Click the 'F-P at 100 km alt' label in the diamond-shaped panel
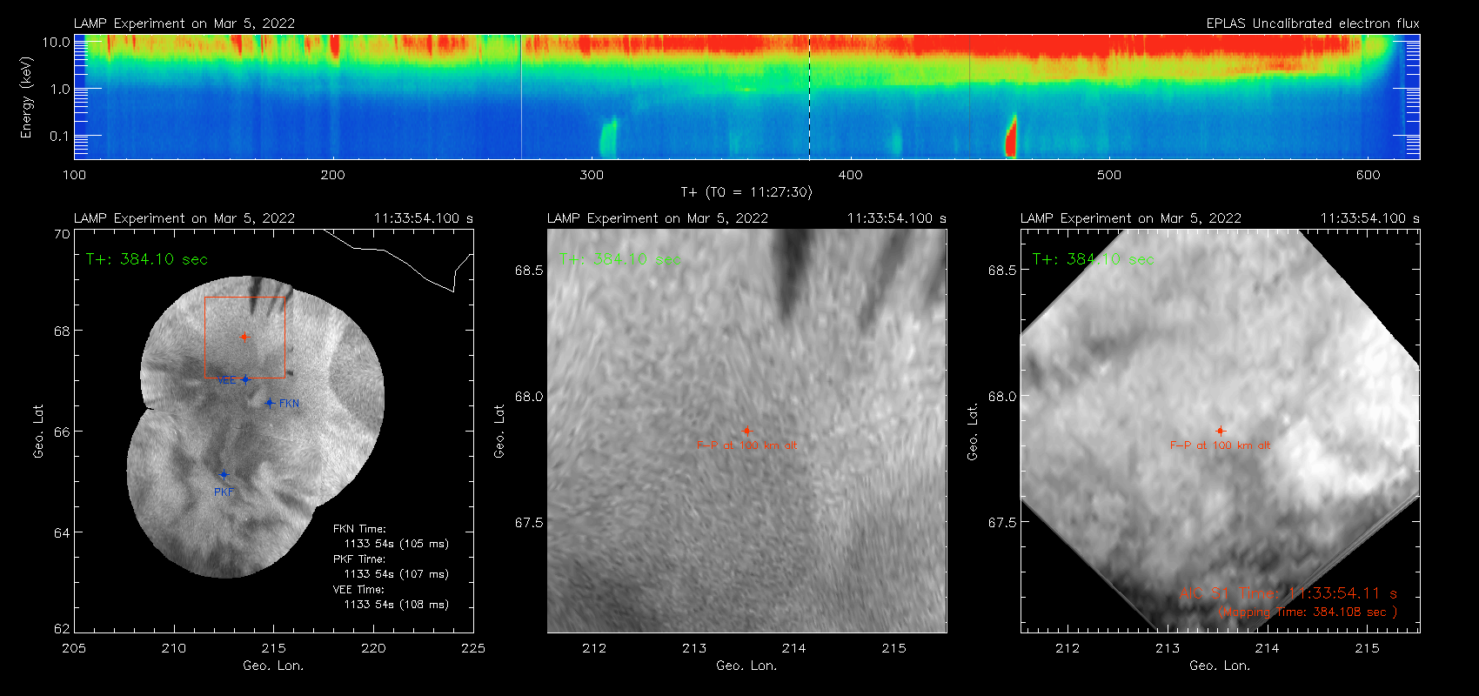This screenshot has width=1479, height=696. (x=1221, y=445)
